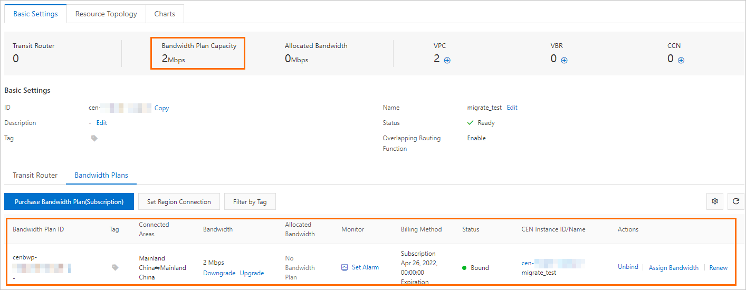
Task: Click the tag icon in bandwidth plan row
Action: point(115,267)
